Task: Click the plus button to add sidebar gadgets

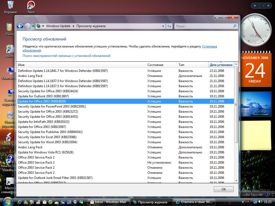Action: tap(255, 5)
